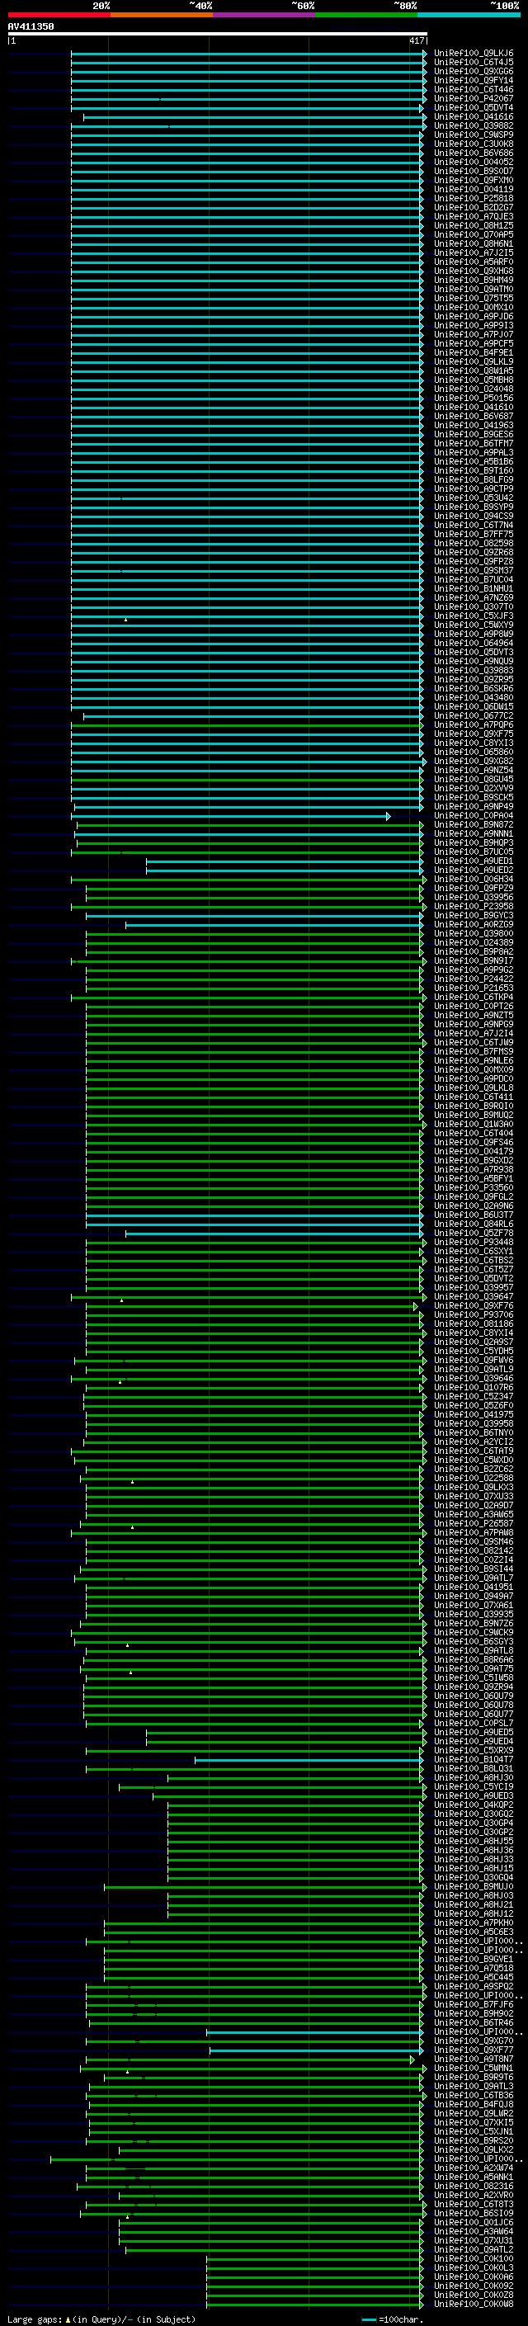Image resolution: width=528 pixels, height=2326 pixels.
Task: Click the query end position label 417
Action: pos(416,40)
